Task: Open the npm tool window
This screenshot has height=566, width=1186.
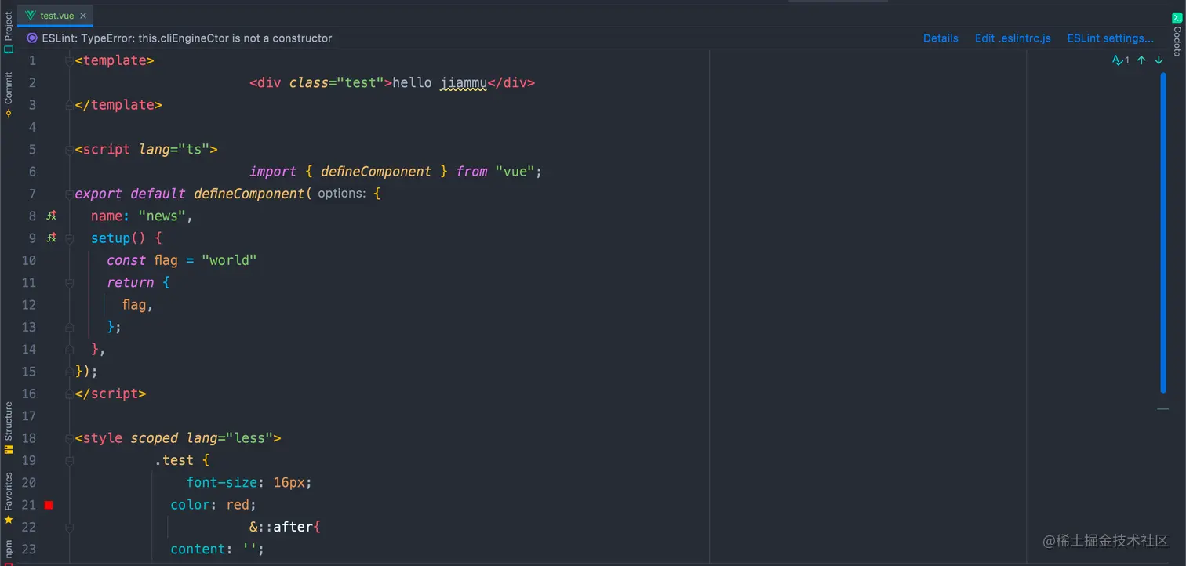Action: click(9, 551)
